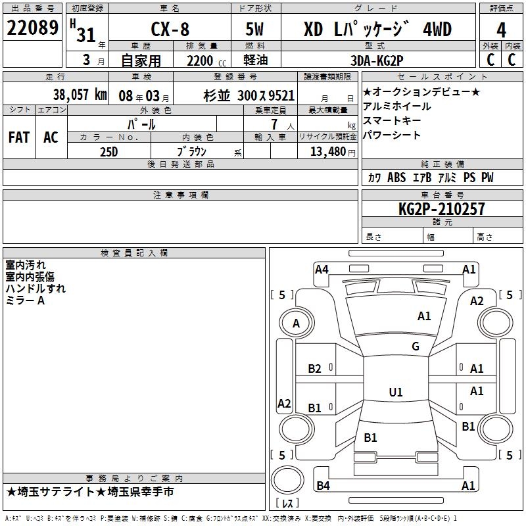The image size is (526, 526).
Task: Click the seating capacity 7 人
Action: (x=282, y=124)
